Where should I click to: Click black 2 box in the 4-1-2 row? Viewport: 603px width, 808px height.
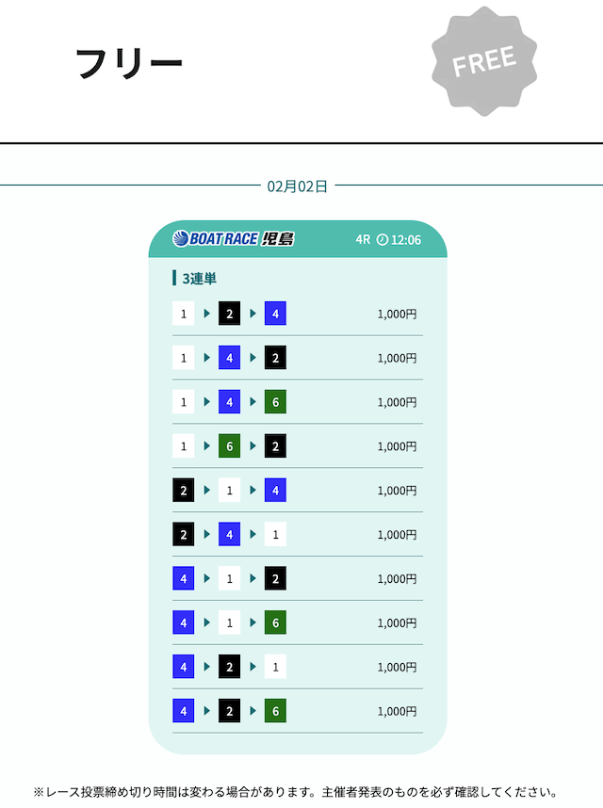pyautogui.click(x=275, y=578)
